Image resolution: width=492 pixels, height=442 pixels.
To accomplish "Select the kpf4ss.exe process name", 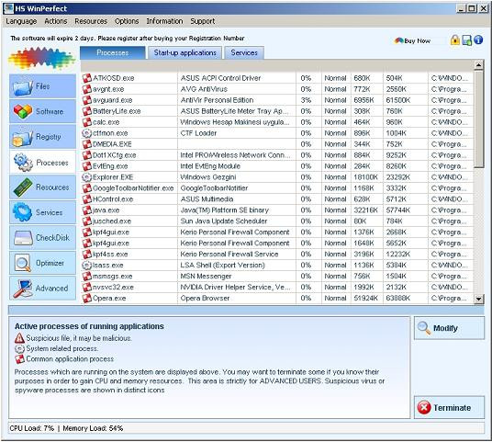I will (x=110, y=255).
